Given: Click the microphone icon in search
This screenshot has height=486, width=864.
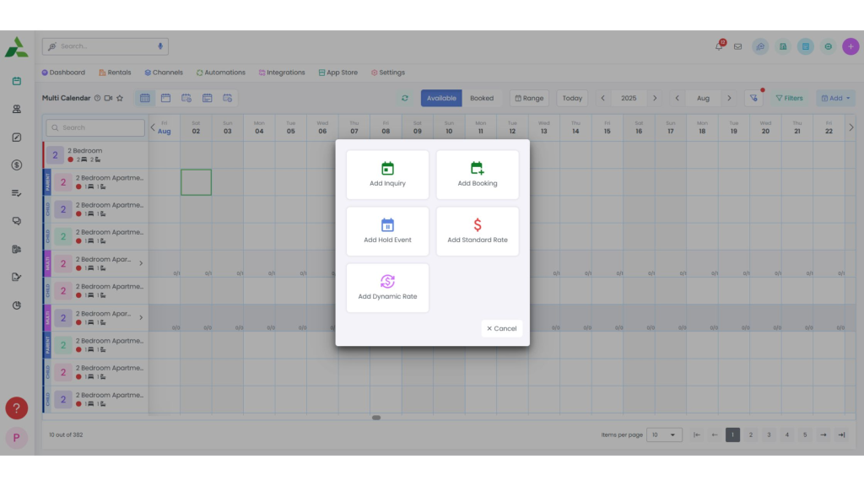Looking at the screenshot, I should (160, 46).
